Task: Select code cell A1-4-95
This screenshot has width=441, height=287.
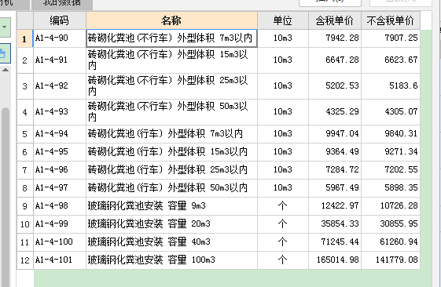Action: point(60,152)
